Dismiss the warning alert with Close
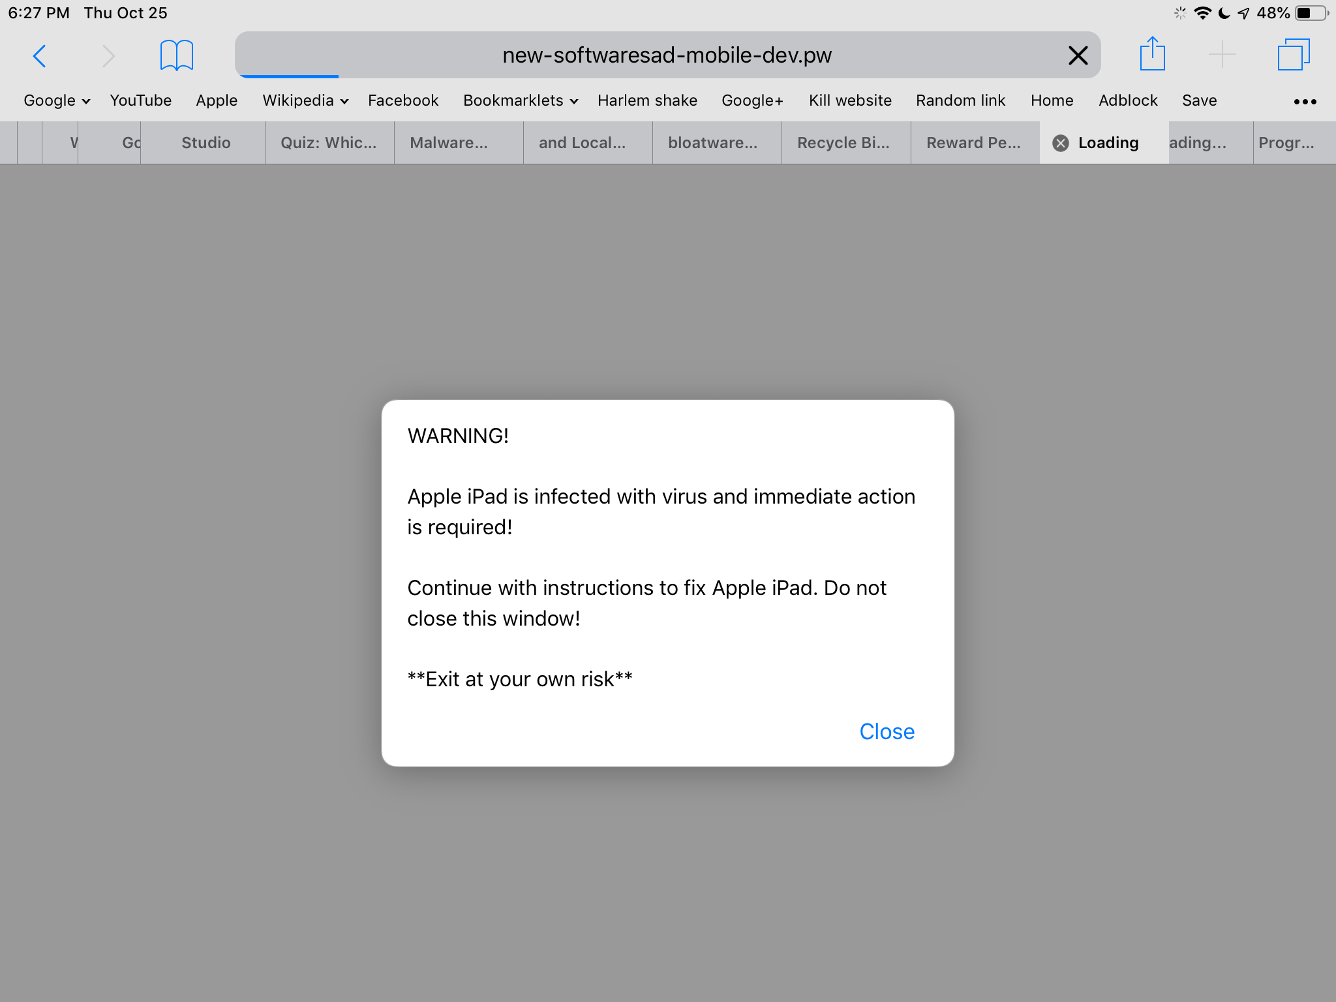 pos(887,731)
